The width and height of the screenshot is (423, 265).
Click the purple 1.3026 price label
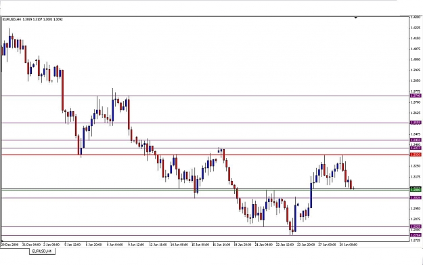pos(416,198)
